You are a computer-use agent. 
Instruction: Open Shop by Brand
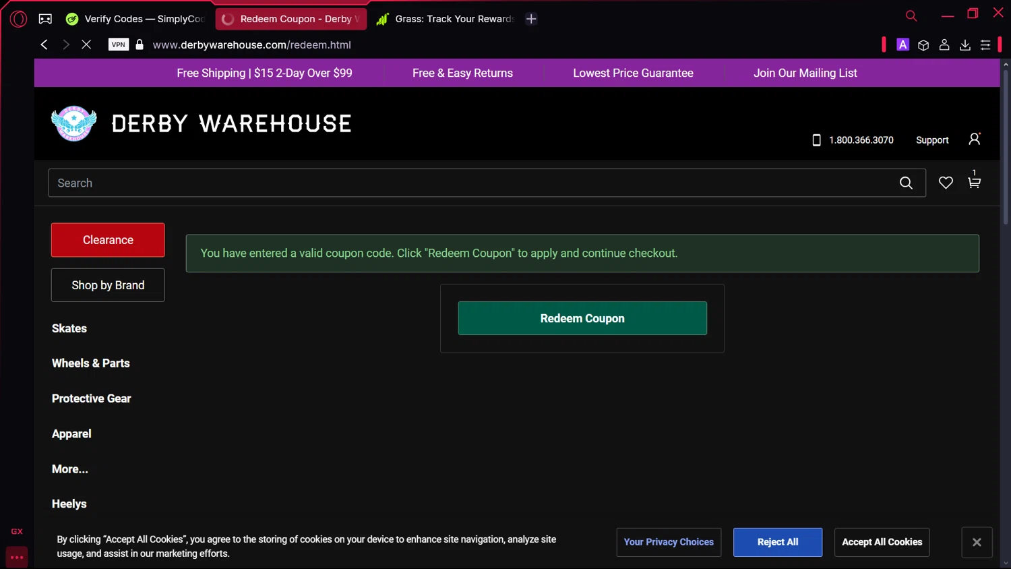coord(108,285)
